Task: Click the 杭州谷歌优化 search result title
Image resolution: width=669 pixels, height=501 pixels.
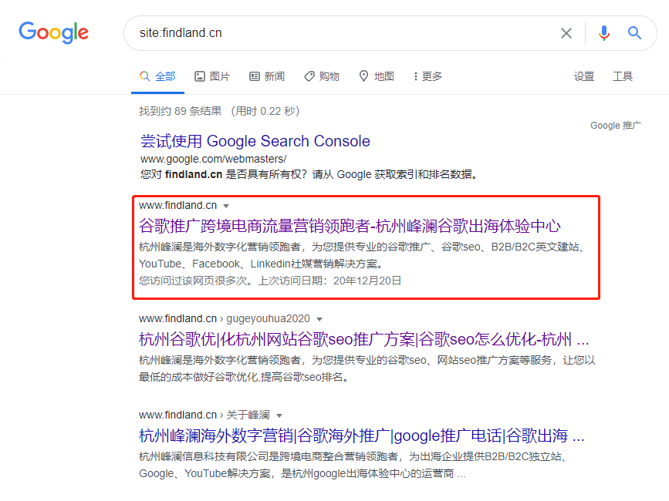Action: tap(361, 339)
